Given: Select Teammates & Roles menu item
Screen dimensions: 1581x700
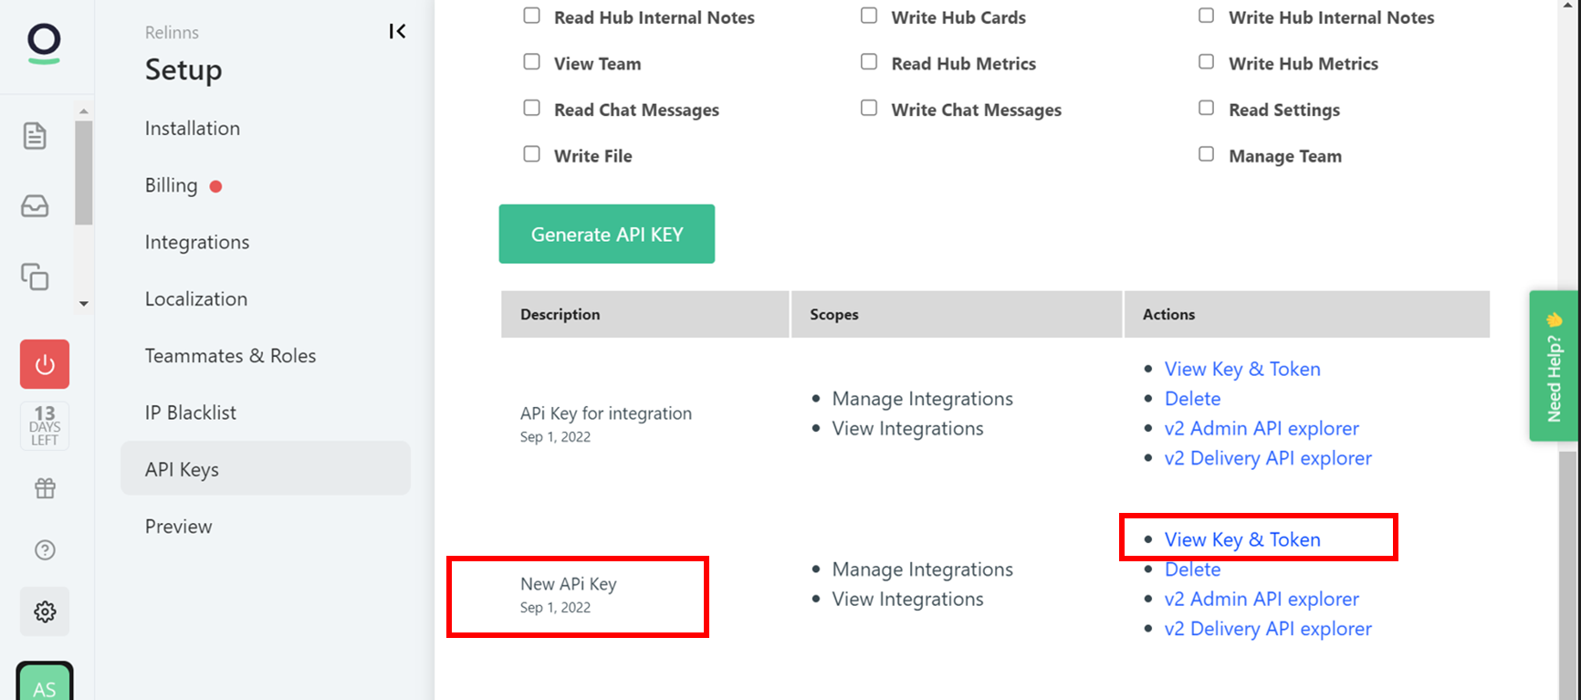Looking at the screenshot, I should click(x=230, y=356).
